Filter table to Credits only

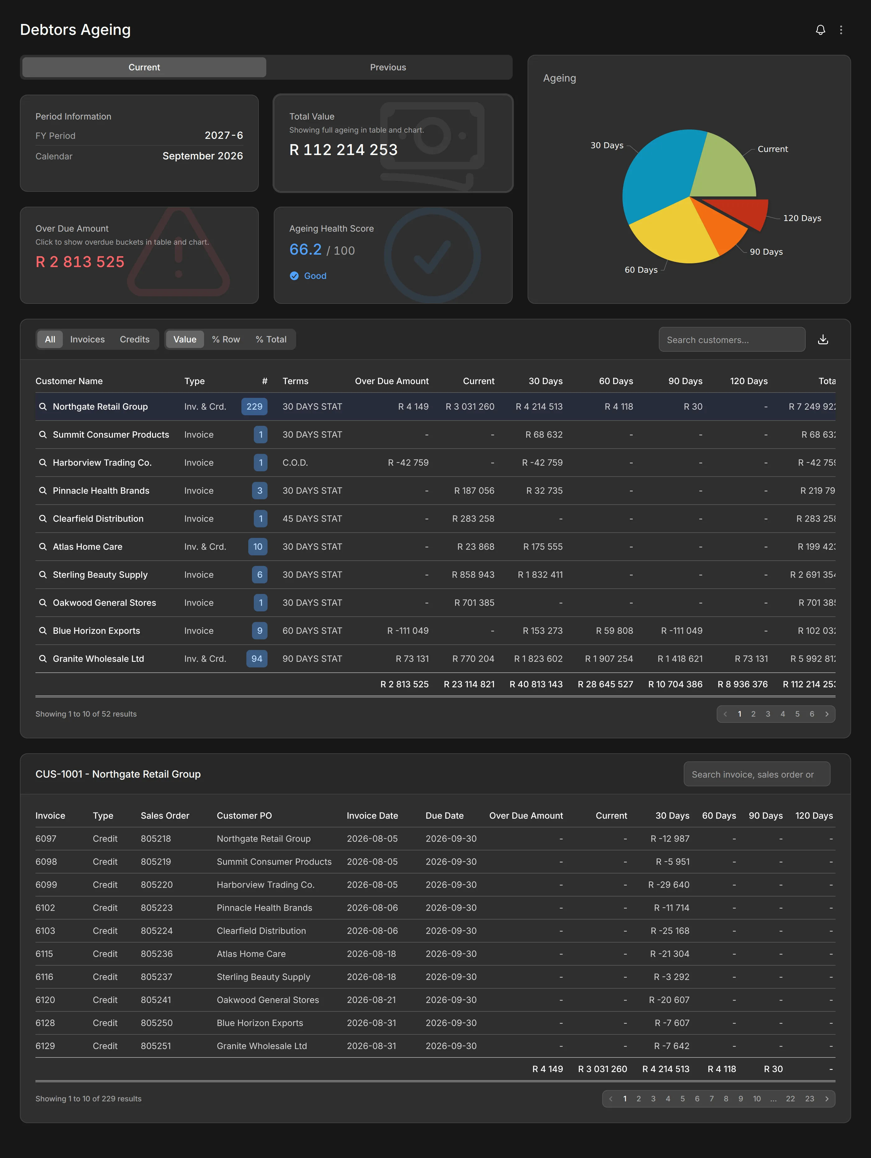click(134, 339)
